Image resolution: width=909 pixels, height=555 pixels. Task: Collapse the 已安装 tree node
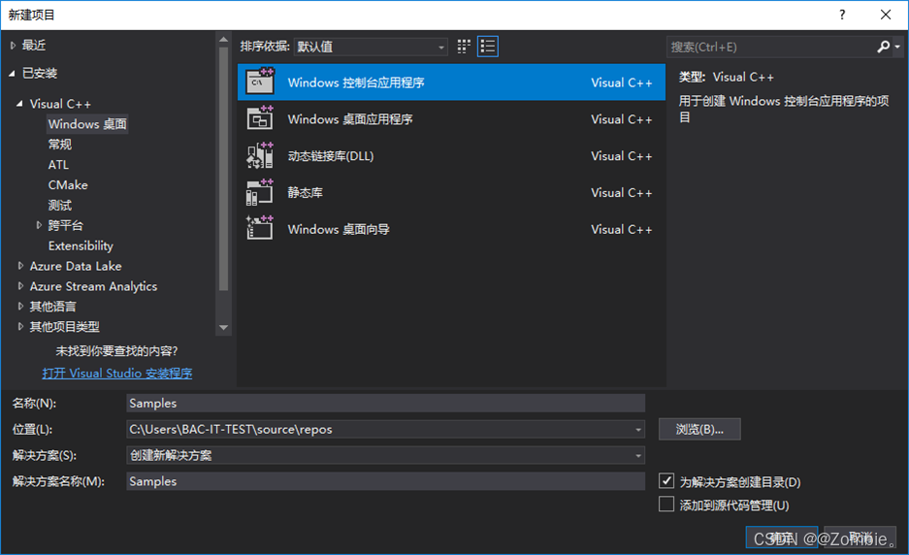[x=13, y=73]
